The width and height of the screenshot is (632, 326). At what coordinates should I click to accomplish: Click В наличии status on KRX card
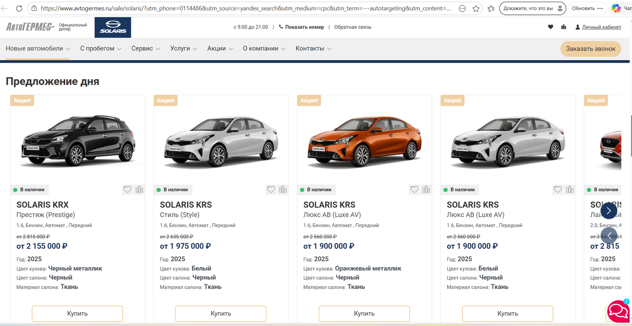click(x=29, y=190)
